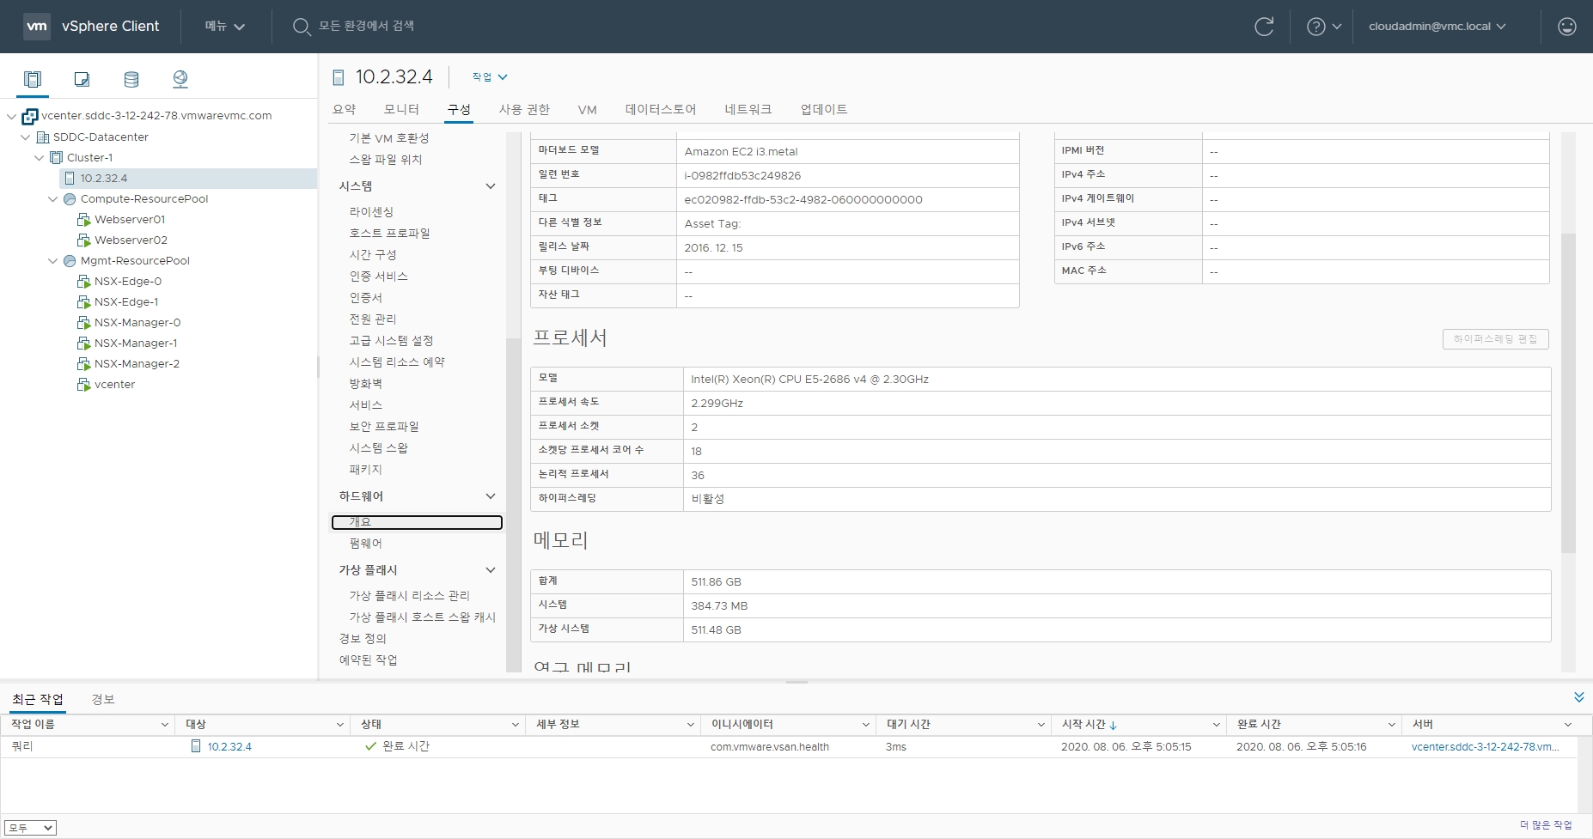Switch to the 데이터스토어 tab

click(x=661, y=109)
